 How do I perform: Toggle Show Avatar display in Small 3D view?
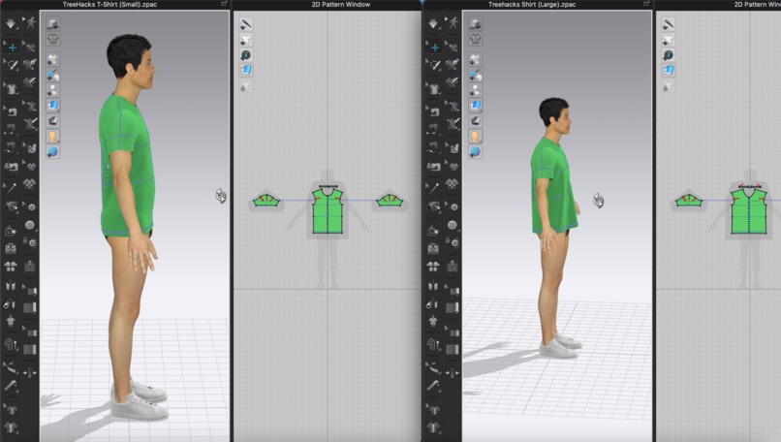52,90
